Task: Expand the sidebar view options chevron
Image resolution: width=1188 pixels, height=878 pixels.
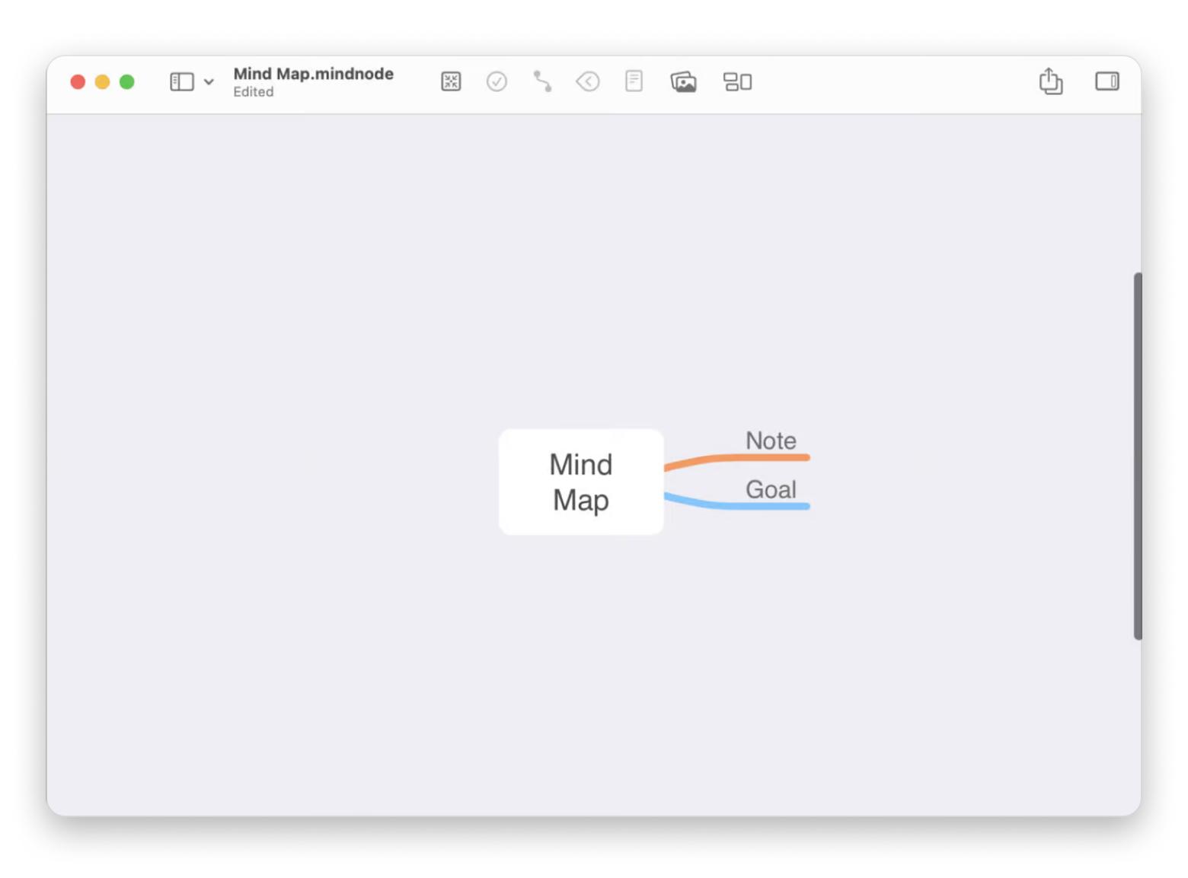Action: [x=209, y=82]
